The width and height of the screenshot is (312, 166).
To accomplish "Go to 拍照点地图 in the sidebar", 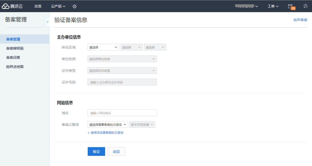I will coord(15,67).
